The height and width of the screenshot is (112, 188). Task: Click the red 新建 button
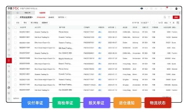point(176,17)
